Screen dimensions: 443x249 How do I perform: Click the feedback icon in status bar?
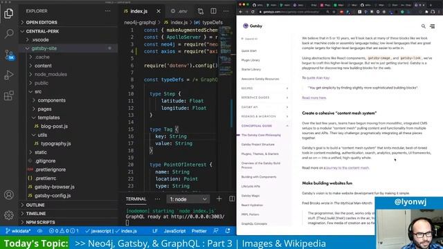(216, 231)
